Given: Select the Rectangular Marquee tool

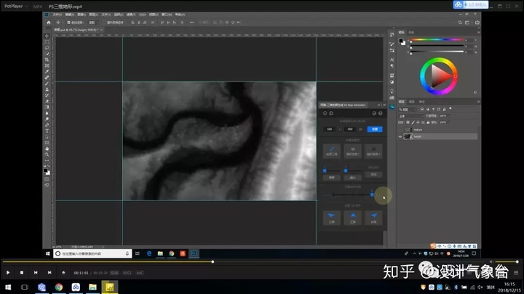Looking at the screenshot, I should click(47, 42).
